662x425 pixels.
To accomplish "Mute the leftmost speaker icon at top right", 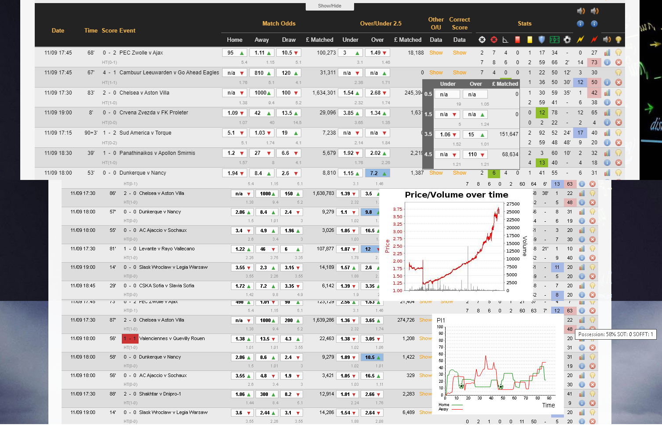I will tap(581, 11).
